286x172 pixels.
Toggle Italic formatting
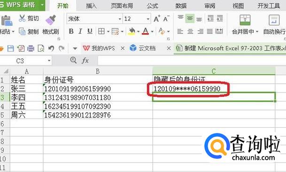pos(80,31)
